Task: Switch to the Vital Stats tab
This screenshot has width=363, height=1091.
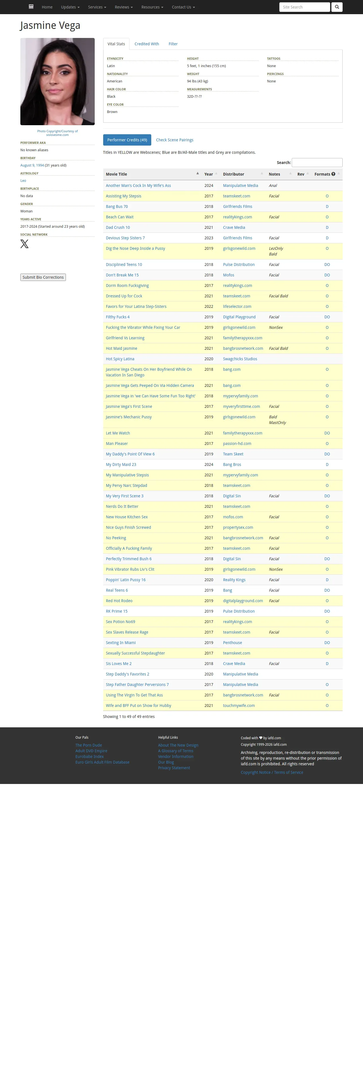Action: [x=116, y=44]
